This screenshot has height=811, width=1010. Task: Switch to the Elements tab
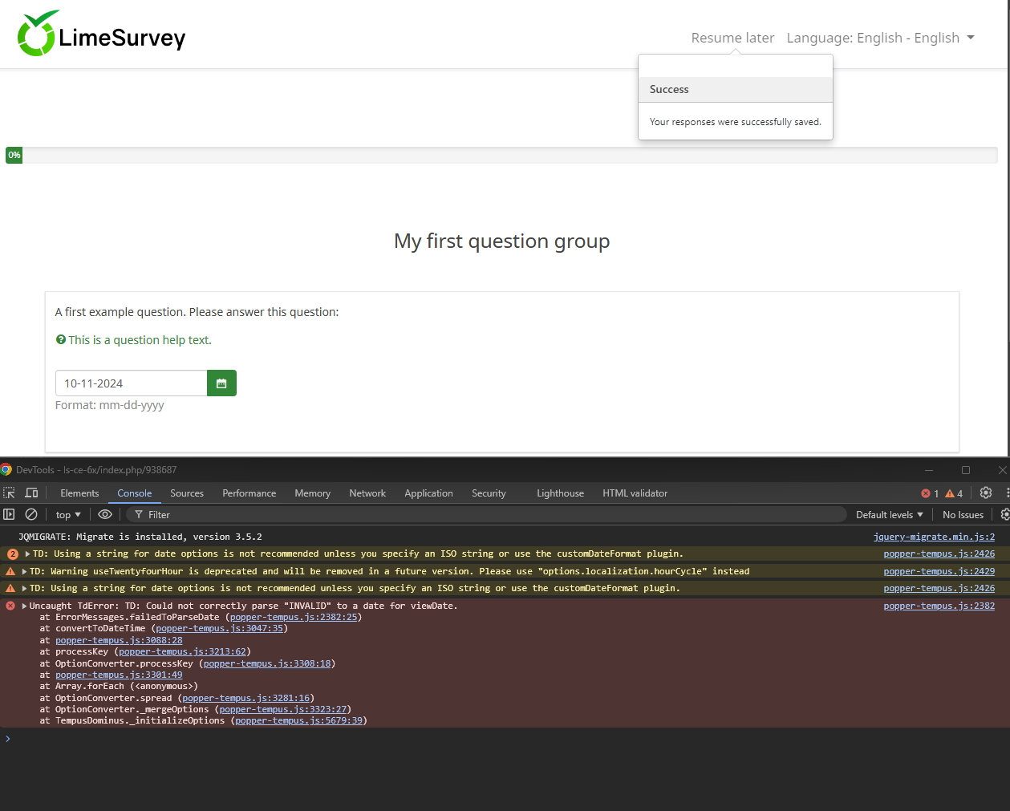(79, 493)
